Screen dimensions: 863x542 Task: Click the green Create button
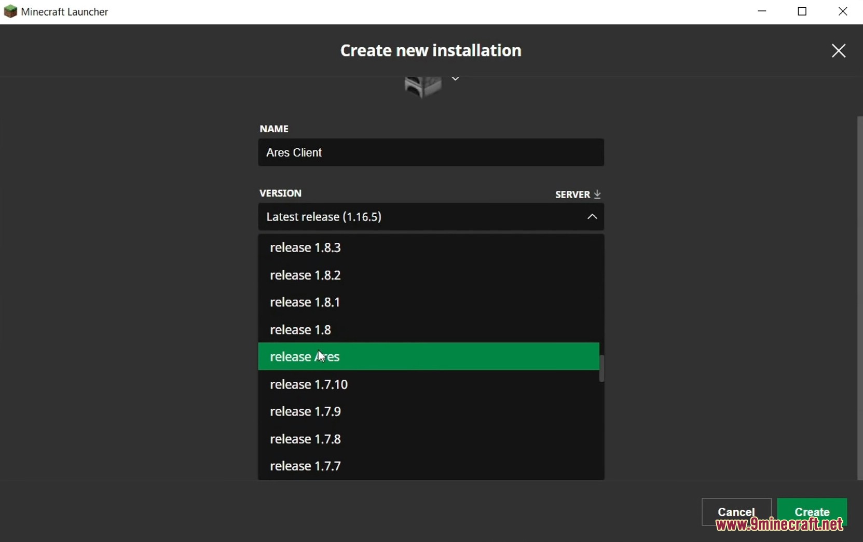(812, 512)
